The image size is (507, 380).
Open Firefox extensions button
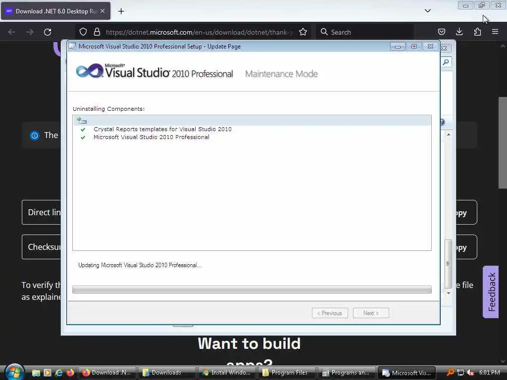477,32
